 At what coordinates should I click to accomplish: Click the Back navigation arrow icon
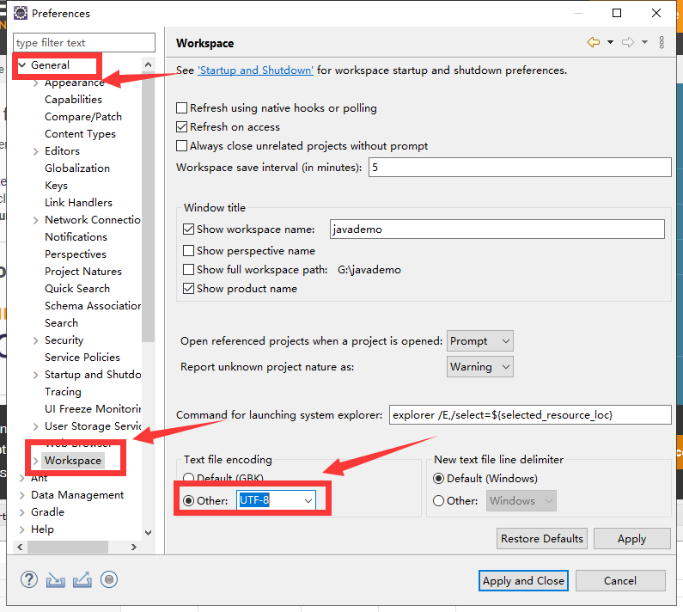594,42
